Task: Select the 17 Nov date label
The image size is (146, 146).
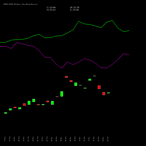Action: (x=5, y=139)
